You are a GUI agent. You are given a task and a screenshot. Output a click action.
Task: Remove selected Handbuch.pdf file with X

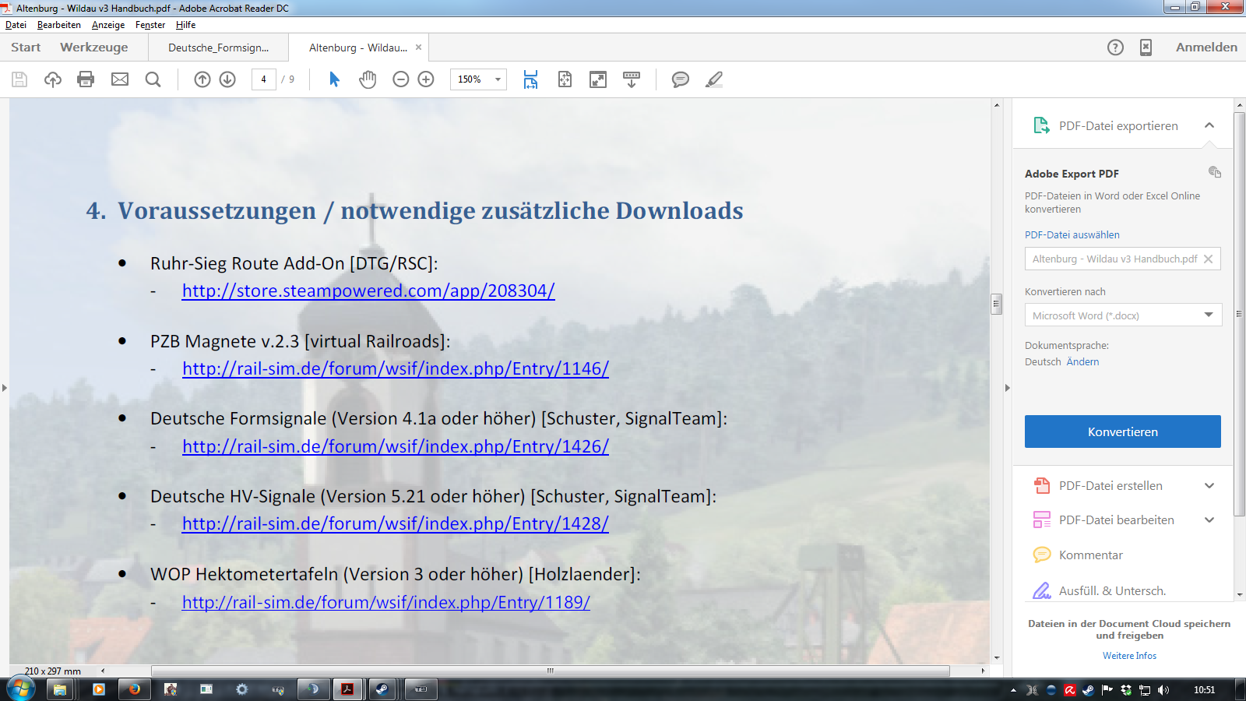point(1209,259)
